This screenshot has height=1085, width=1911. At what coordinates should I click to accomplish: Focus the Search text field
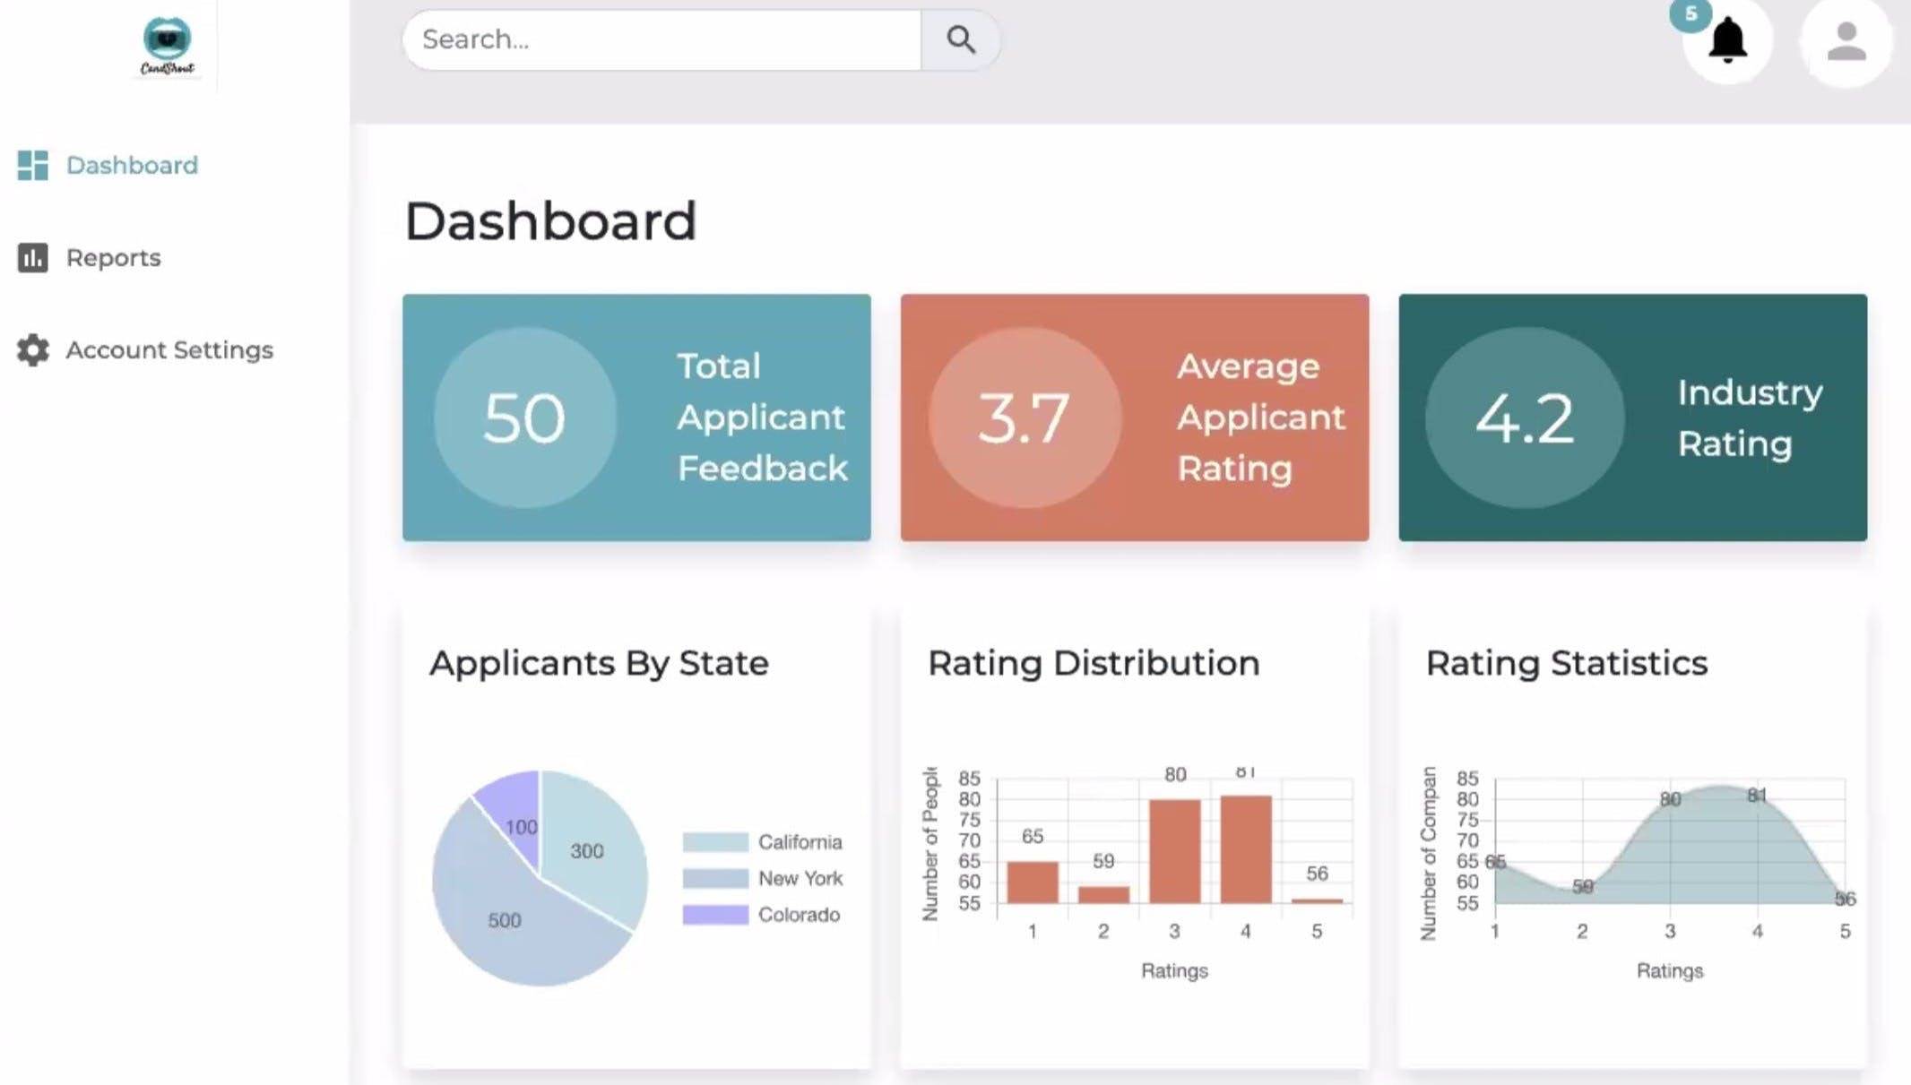[661, 39]
